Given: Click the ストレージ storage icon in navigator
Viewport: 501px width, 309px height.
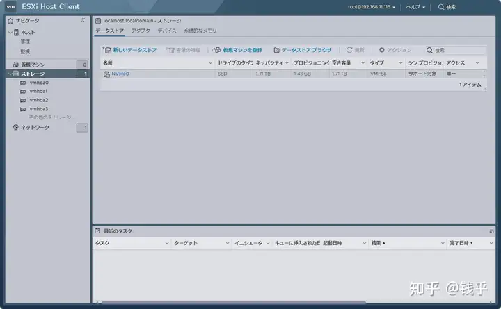Looking at the screenshot, I should click(15, 74).
